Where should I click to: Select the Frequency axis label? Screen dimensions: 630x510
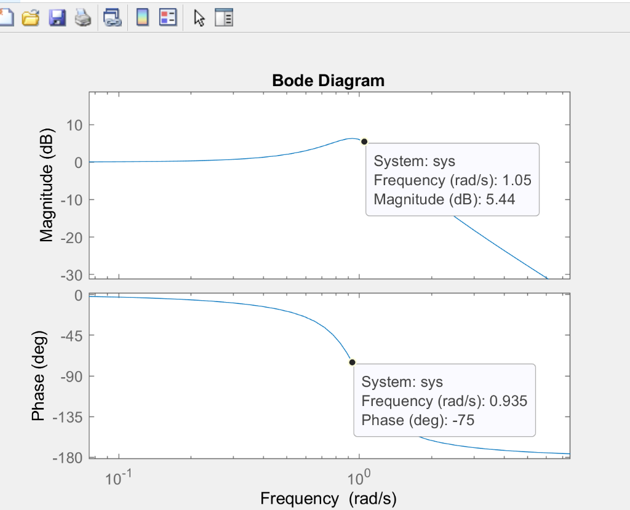click(x=328, y=498)
